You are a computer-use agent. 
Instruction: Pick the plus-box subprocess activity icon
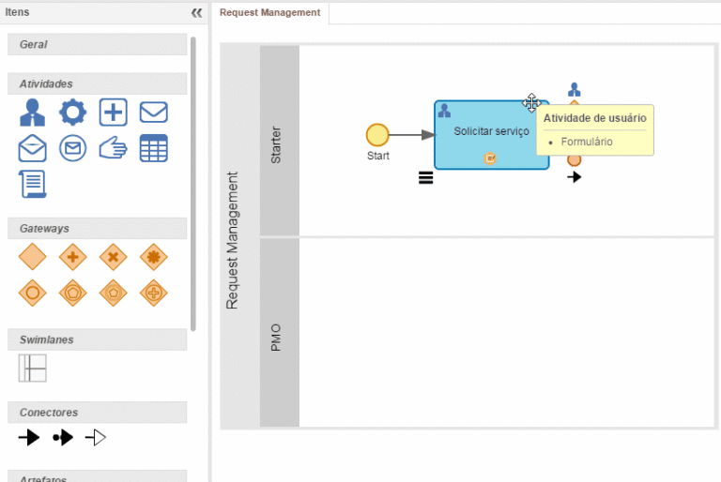113,113
